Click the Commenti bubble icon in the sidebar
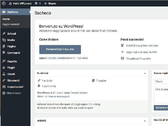This screenshot has height=126, width=168. (4, 53)
